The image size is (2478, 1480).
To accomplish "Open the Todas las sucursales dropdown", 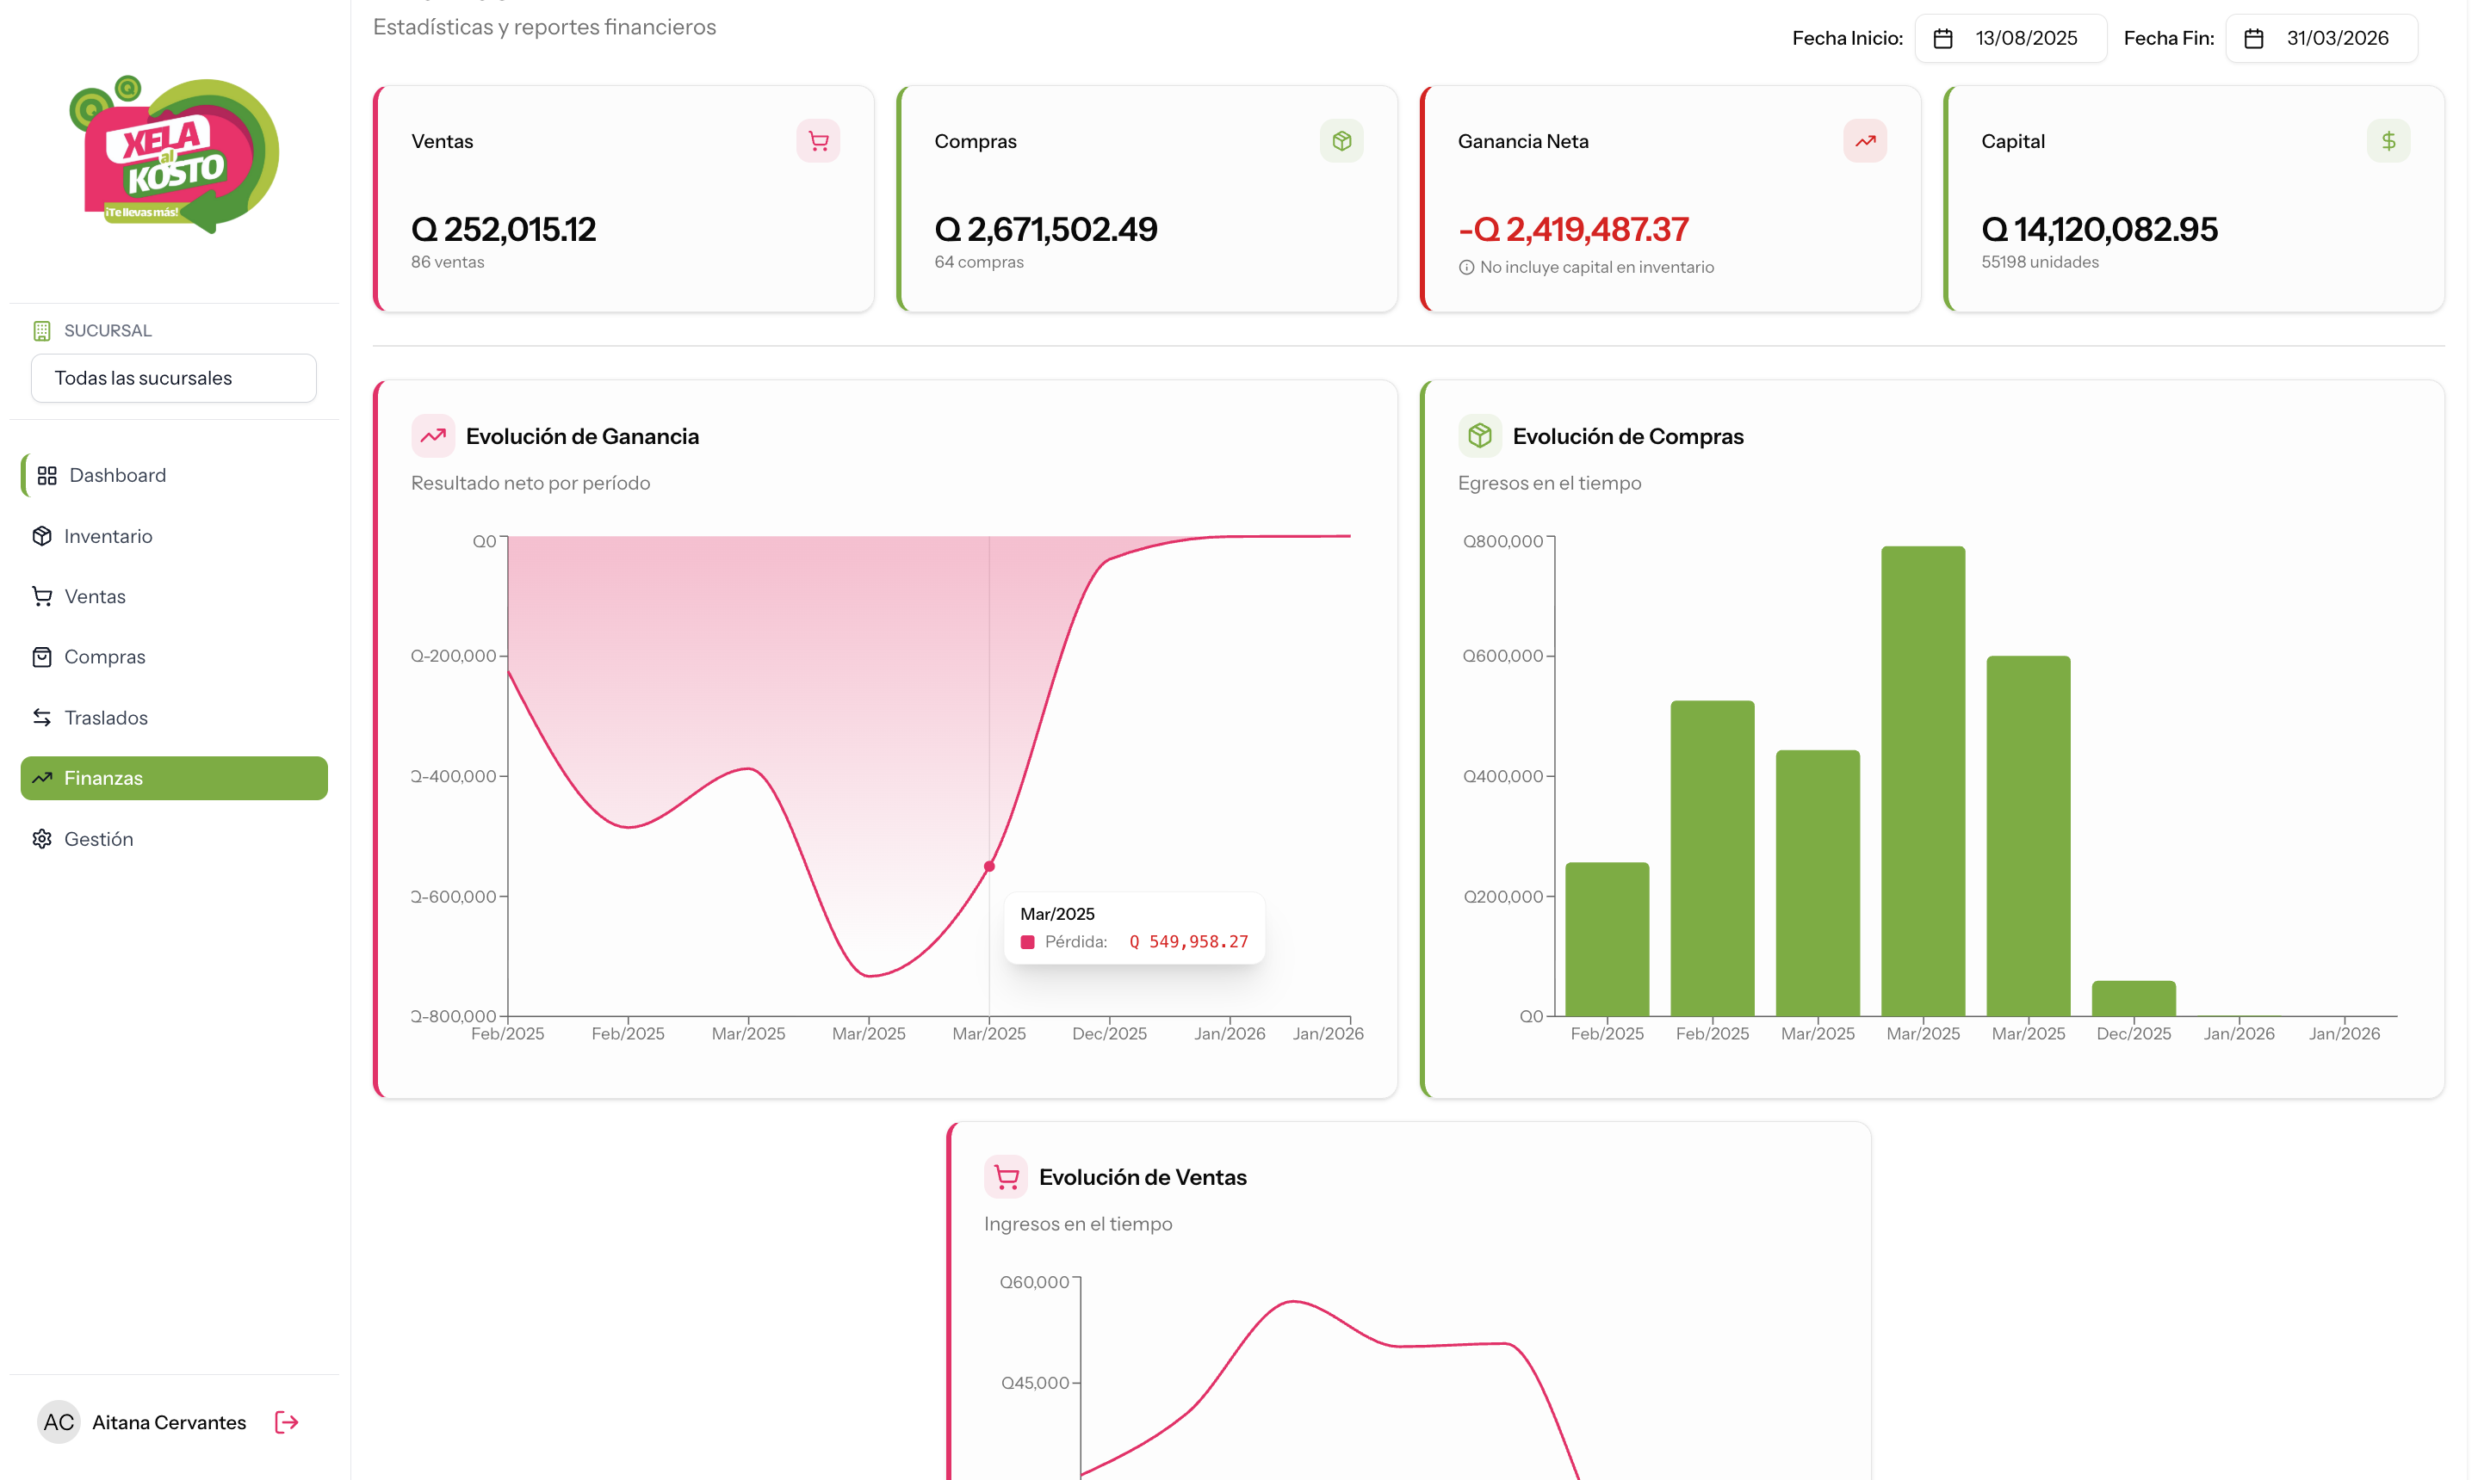I will pos(174,378).
